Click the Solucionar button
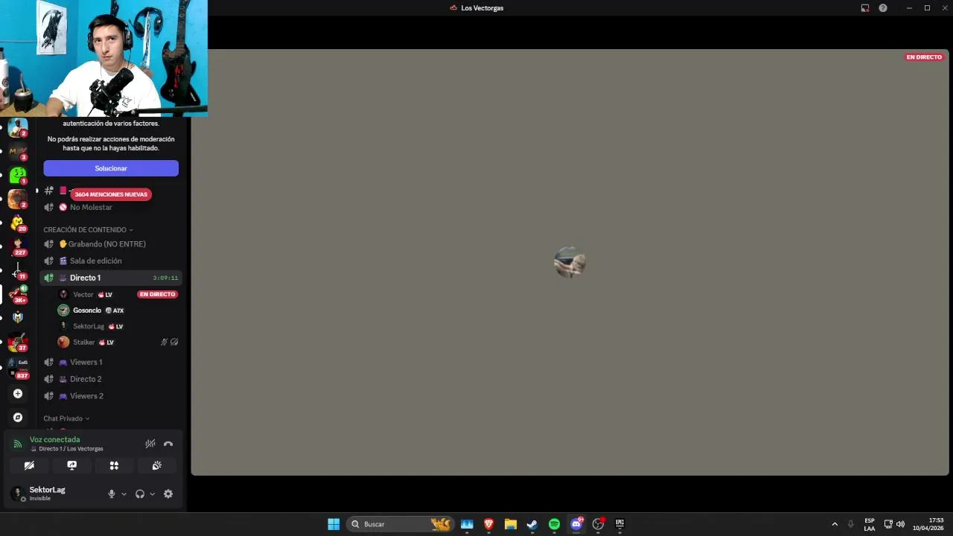This screenshot has height=536, width=953. click(111, 168)
